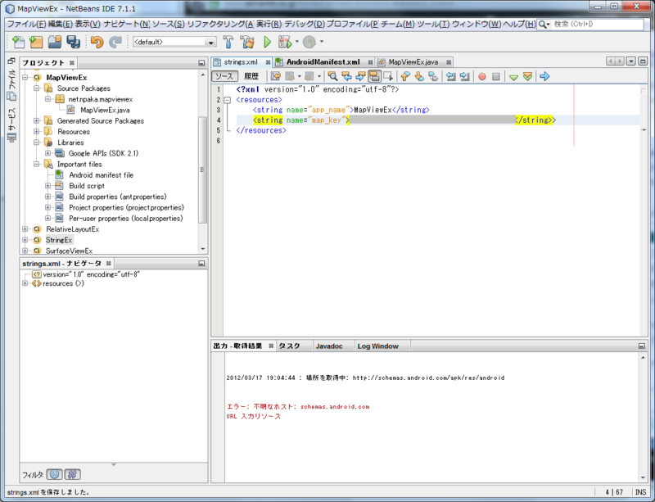This screenshot has width=655, height=502.
Task: Start macro recording with red circle icon
Action: [x=482, y=76]
